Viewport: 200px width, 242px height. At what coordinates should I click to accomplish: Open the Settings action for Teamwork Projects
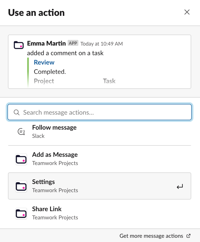click(x=100, y=186)
